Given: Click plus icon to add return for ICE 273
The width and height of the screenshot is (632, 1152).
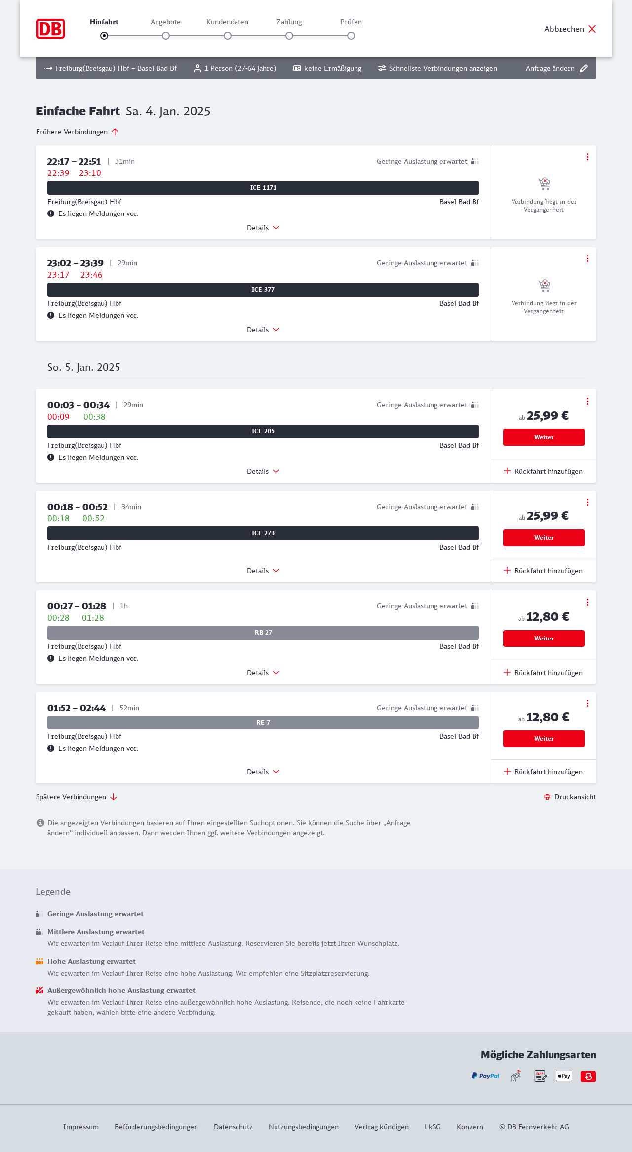Looking at the screenshot, I should click(507, 570).
